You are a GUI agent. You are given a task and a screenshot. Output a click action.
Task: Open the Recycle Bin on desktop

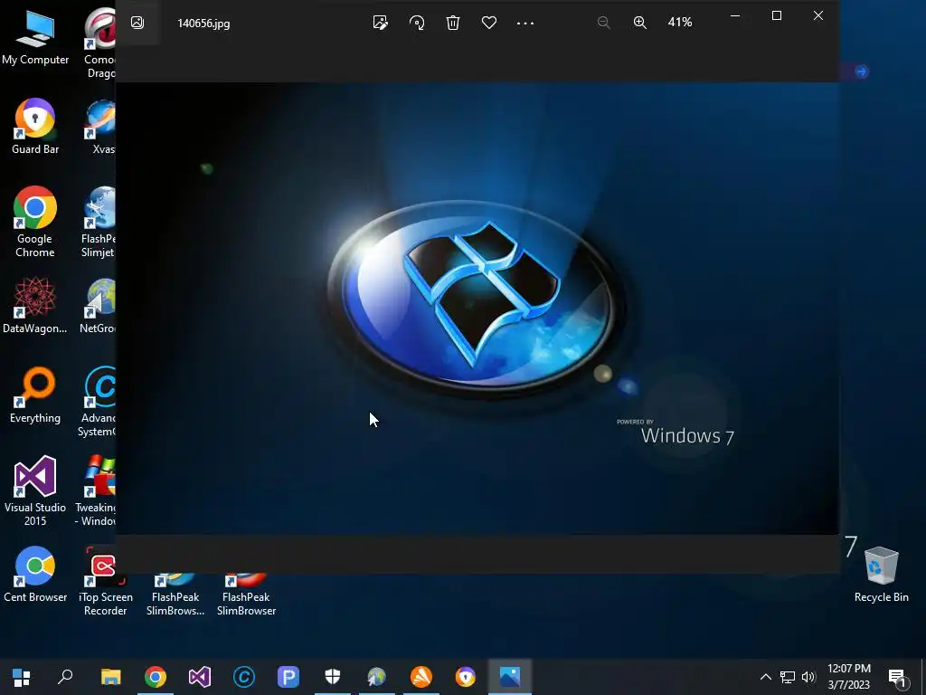881,575
